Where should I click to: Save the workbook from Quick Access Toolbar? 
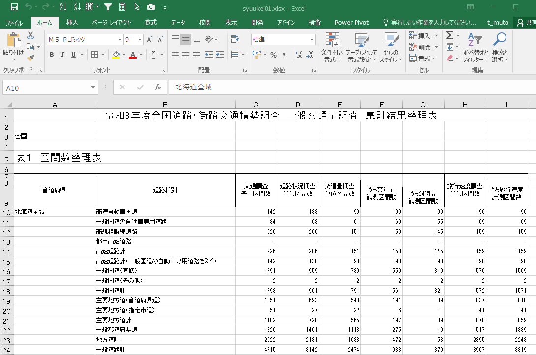(x=14, y=7)
